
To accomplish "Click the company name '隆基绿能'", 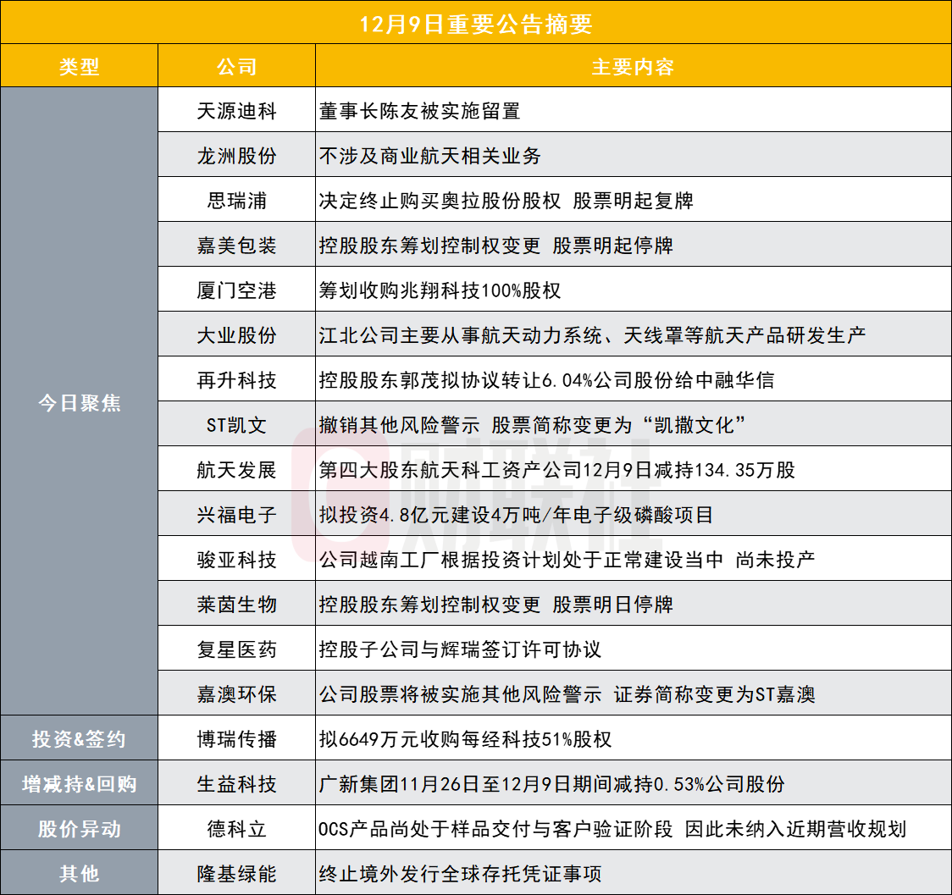I will (x=236, y=873).
